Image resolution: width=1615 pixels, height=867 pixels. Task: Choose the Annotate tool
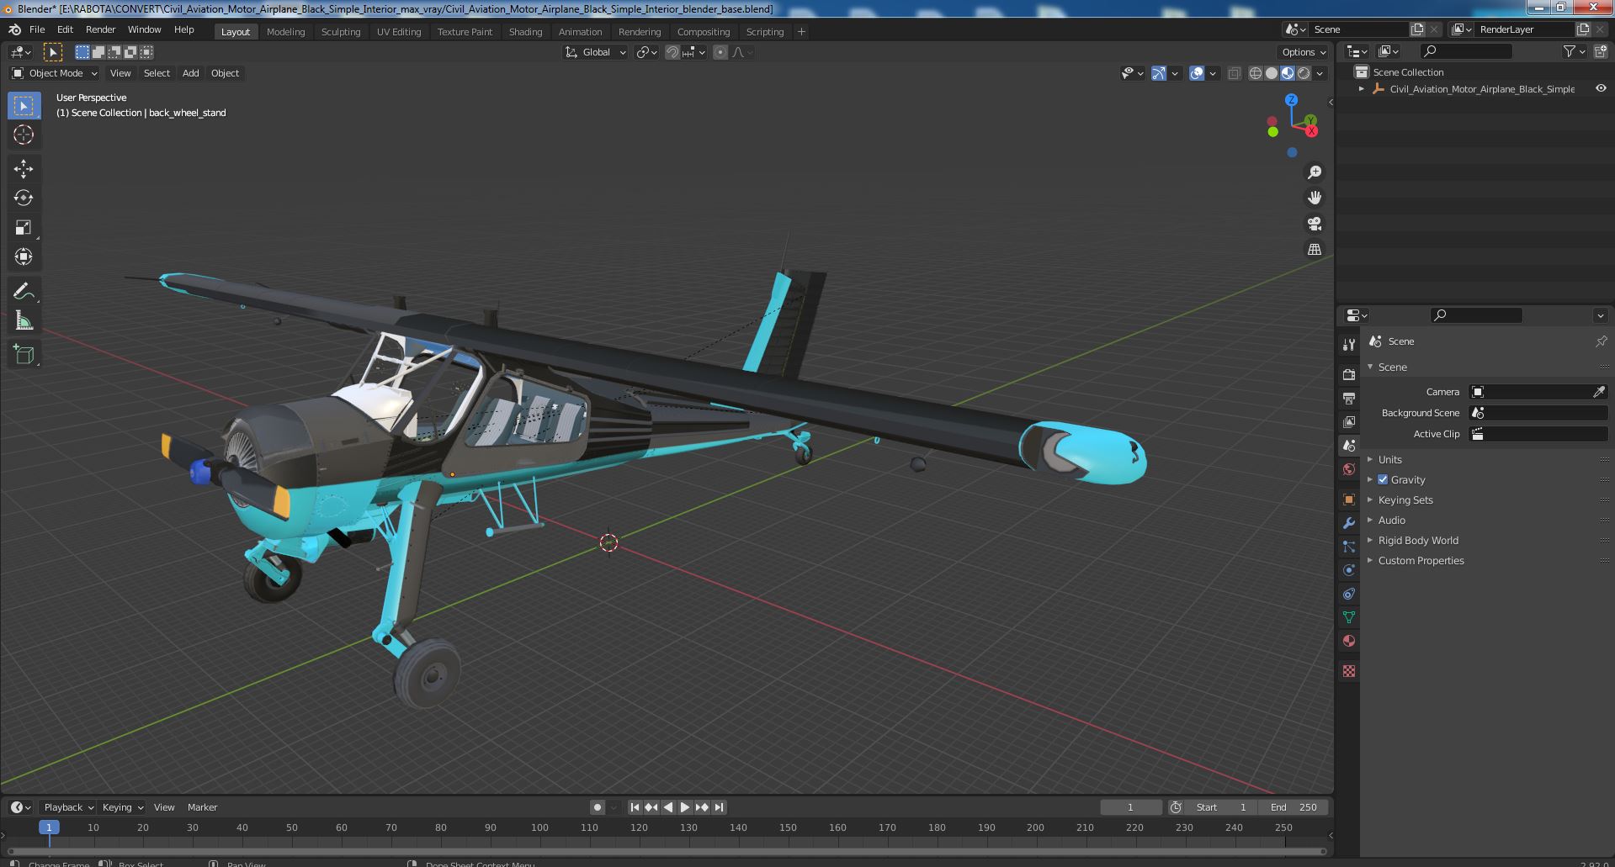pyautogui.click(x=24, y=292)
